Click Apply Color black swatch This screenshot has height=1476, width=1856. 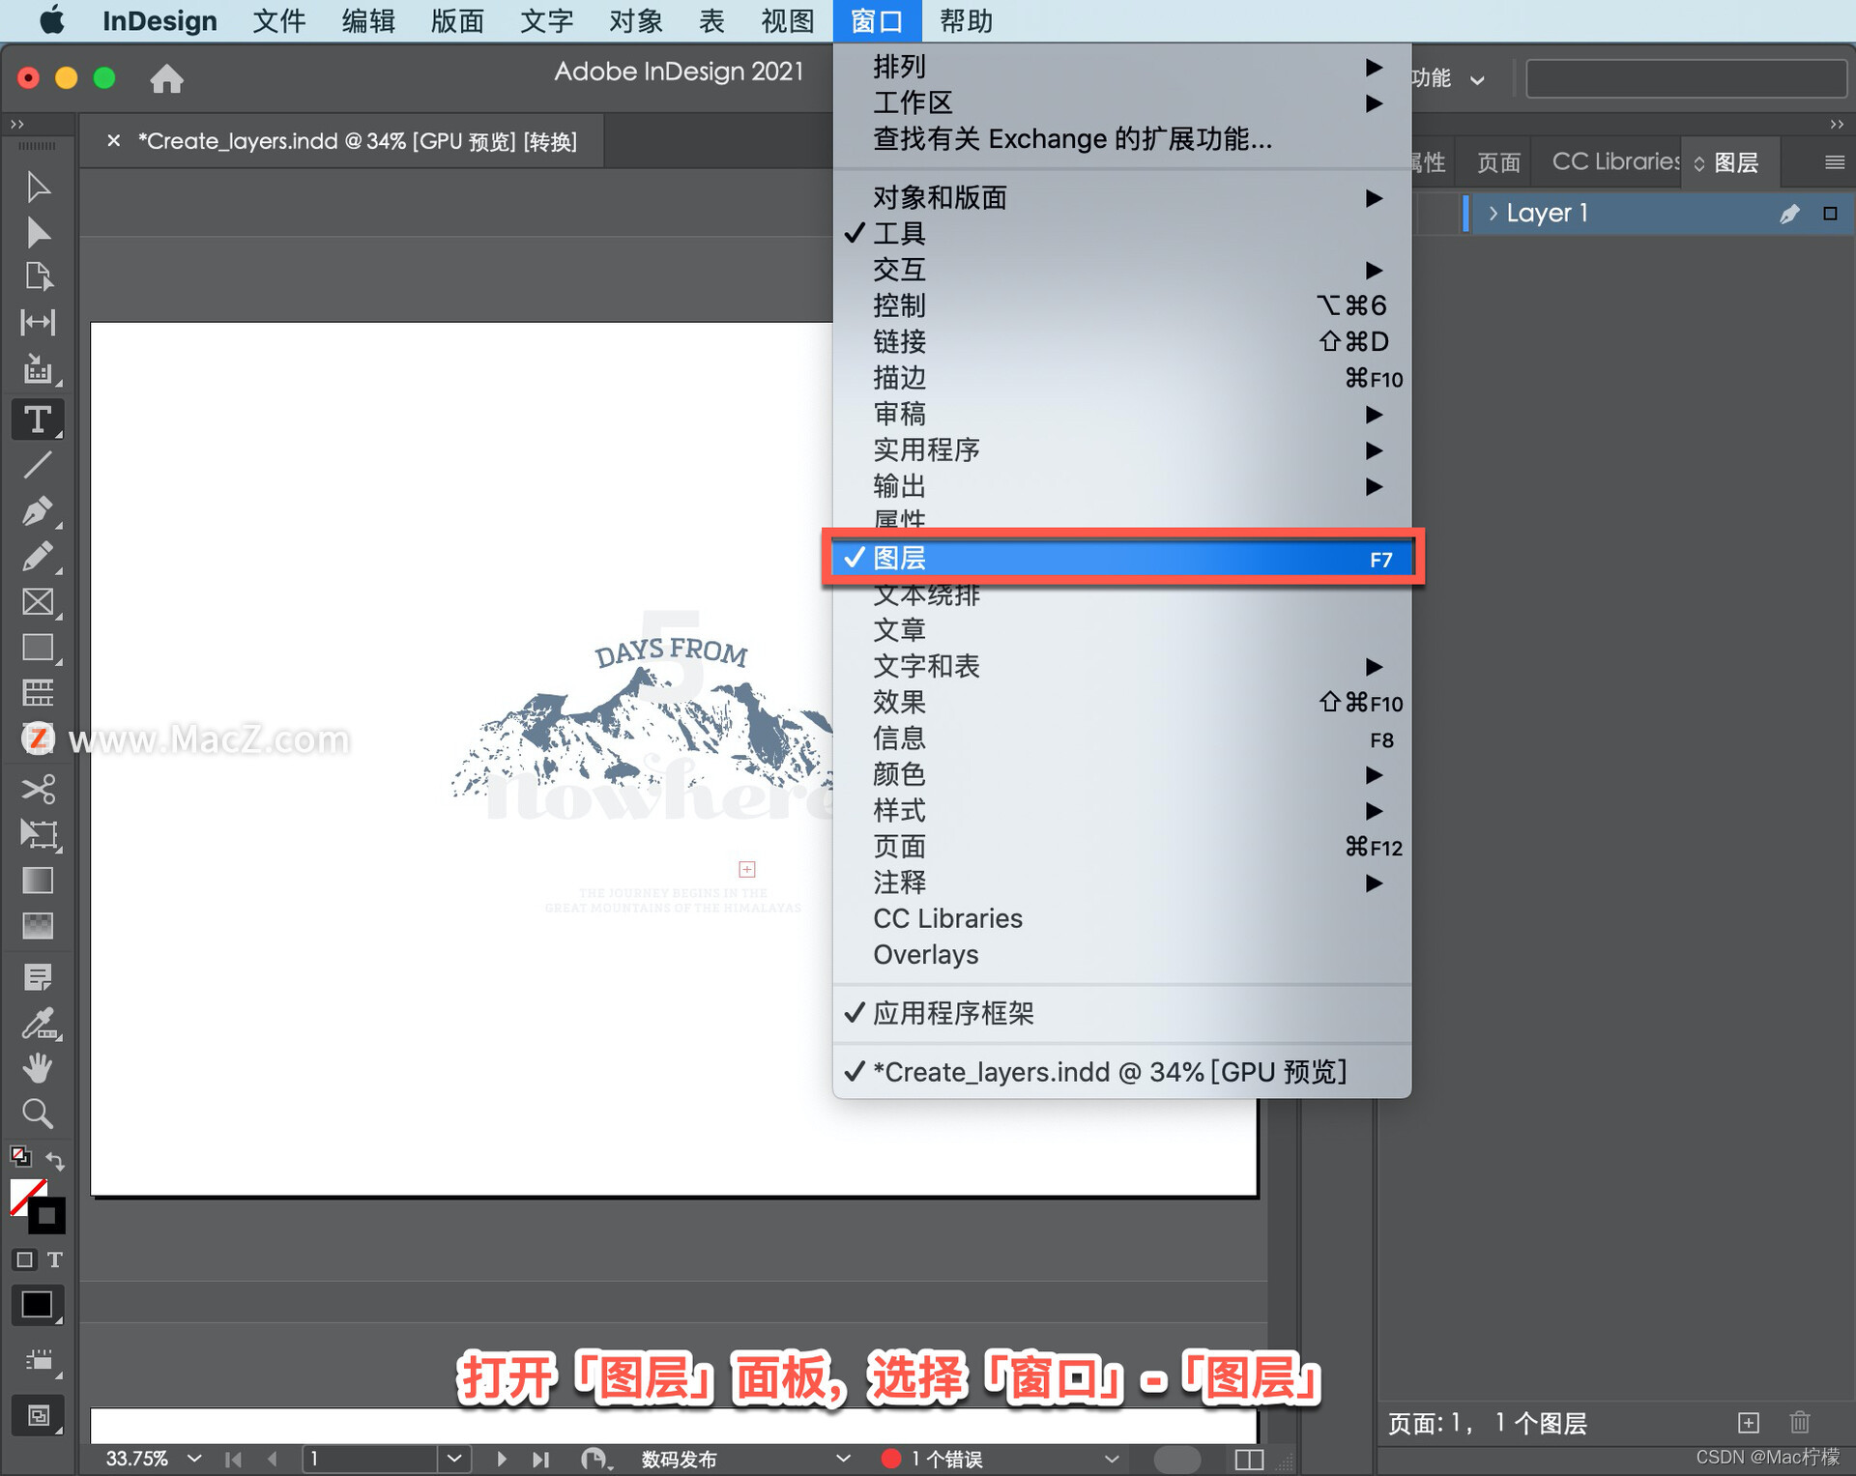click(38, 1305)
